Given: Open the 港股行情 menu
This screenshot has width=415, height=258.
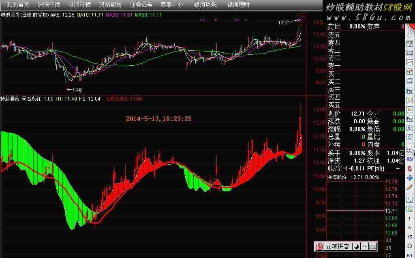Looking at the screenshot, I should point(79,5).
